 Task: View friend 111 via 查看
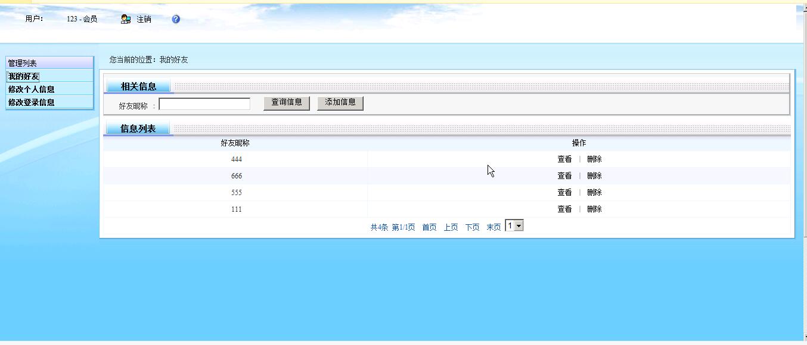click(564, 209)
